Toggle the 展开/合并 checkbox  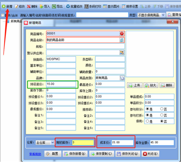click(x=2, y=15)
